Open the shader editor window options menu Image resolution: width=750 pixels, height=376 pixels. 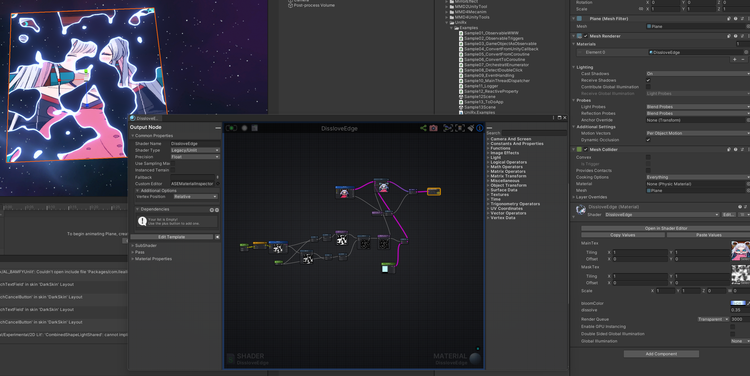[x=553, y=118]
